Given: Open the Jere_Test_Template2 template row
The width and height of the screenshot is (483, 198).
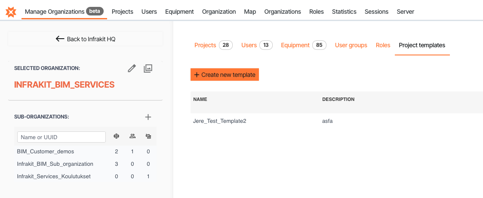Looking at the screenshot, I should point(220,121).
